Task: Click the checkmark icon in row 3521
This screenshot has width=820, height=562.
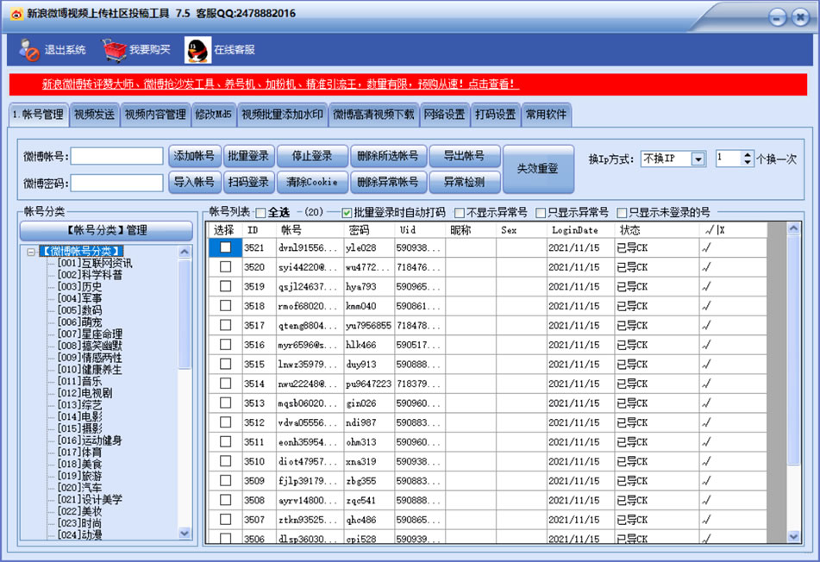Action: 706,247
